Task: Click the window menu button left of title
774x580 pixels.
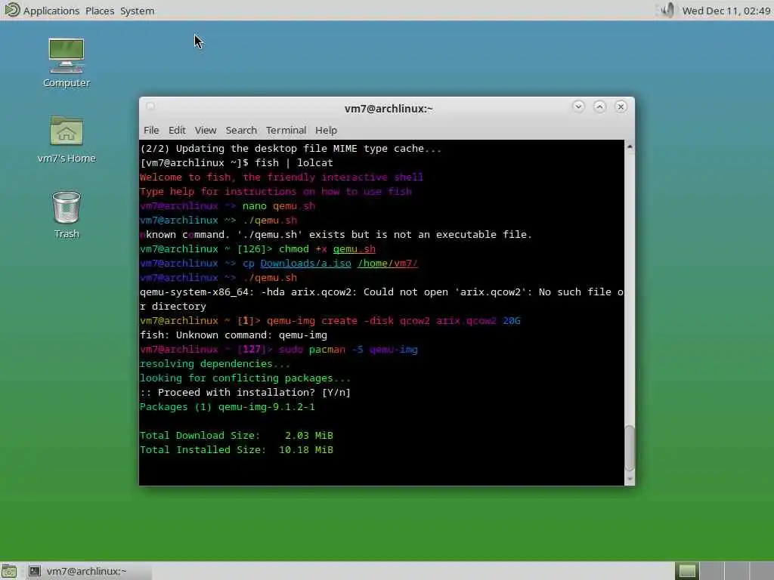Action: tap(151, 106)
